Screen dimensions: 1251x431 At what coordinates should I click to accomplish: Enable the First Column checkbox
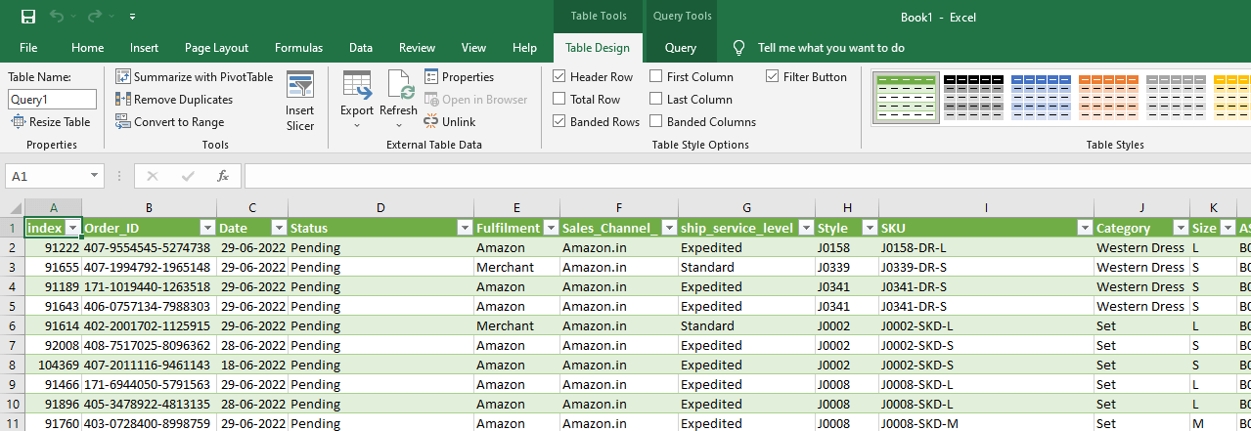point(655,76)
